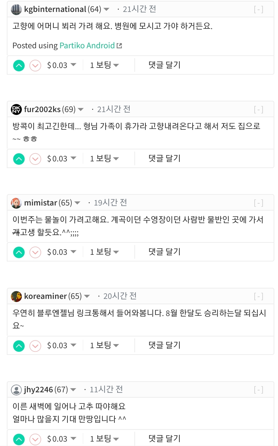Downvote mimistar's comment
Image resolution: width=278 pixels, height=446 pixels.
(x=35, y=252)
